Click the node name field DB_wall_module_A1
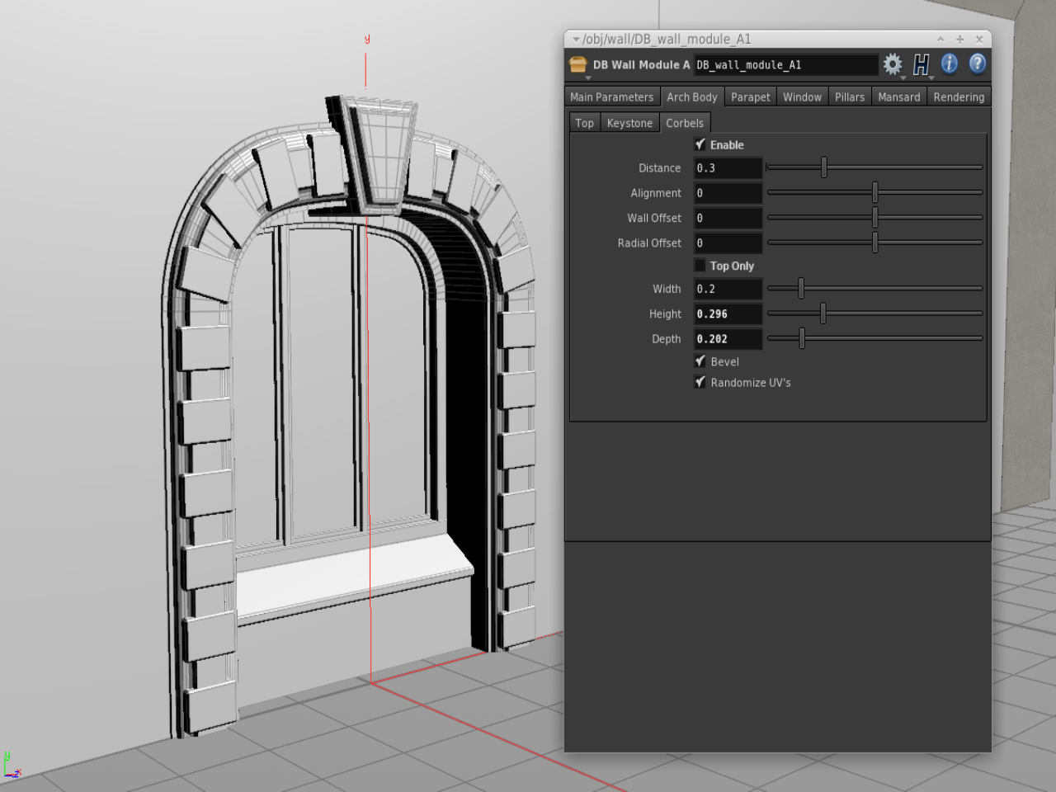Viewport: 1056px width, 792px height. [785, 65]
